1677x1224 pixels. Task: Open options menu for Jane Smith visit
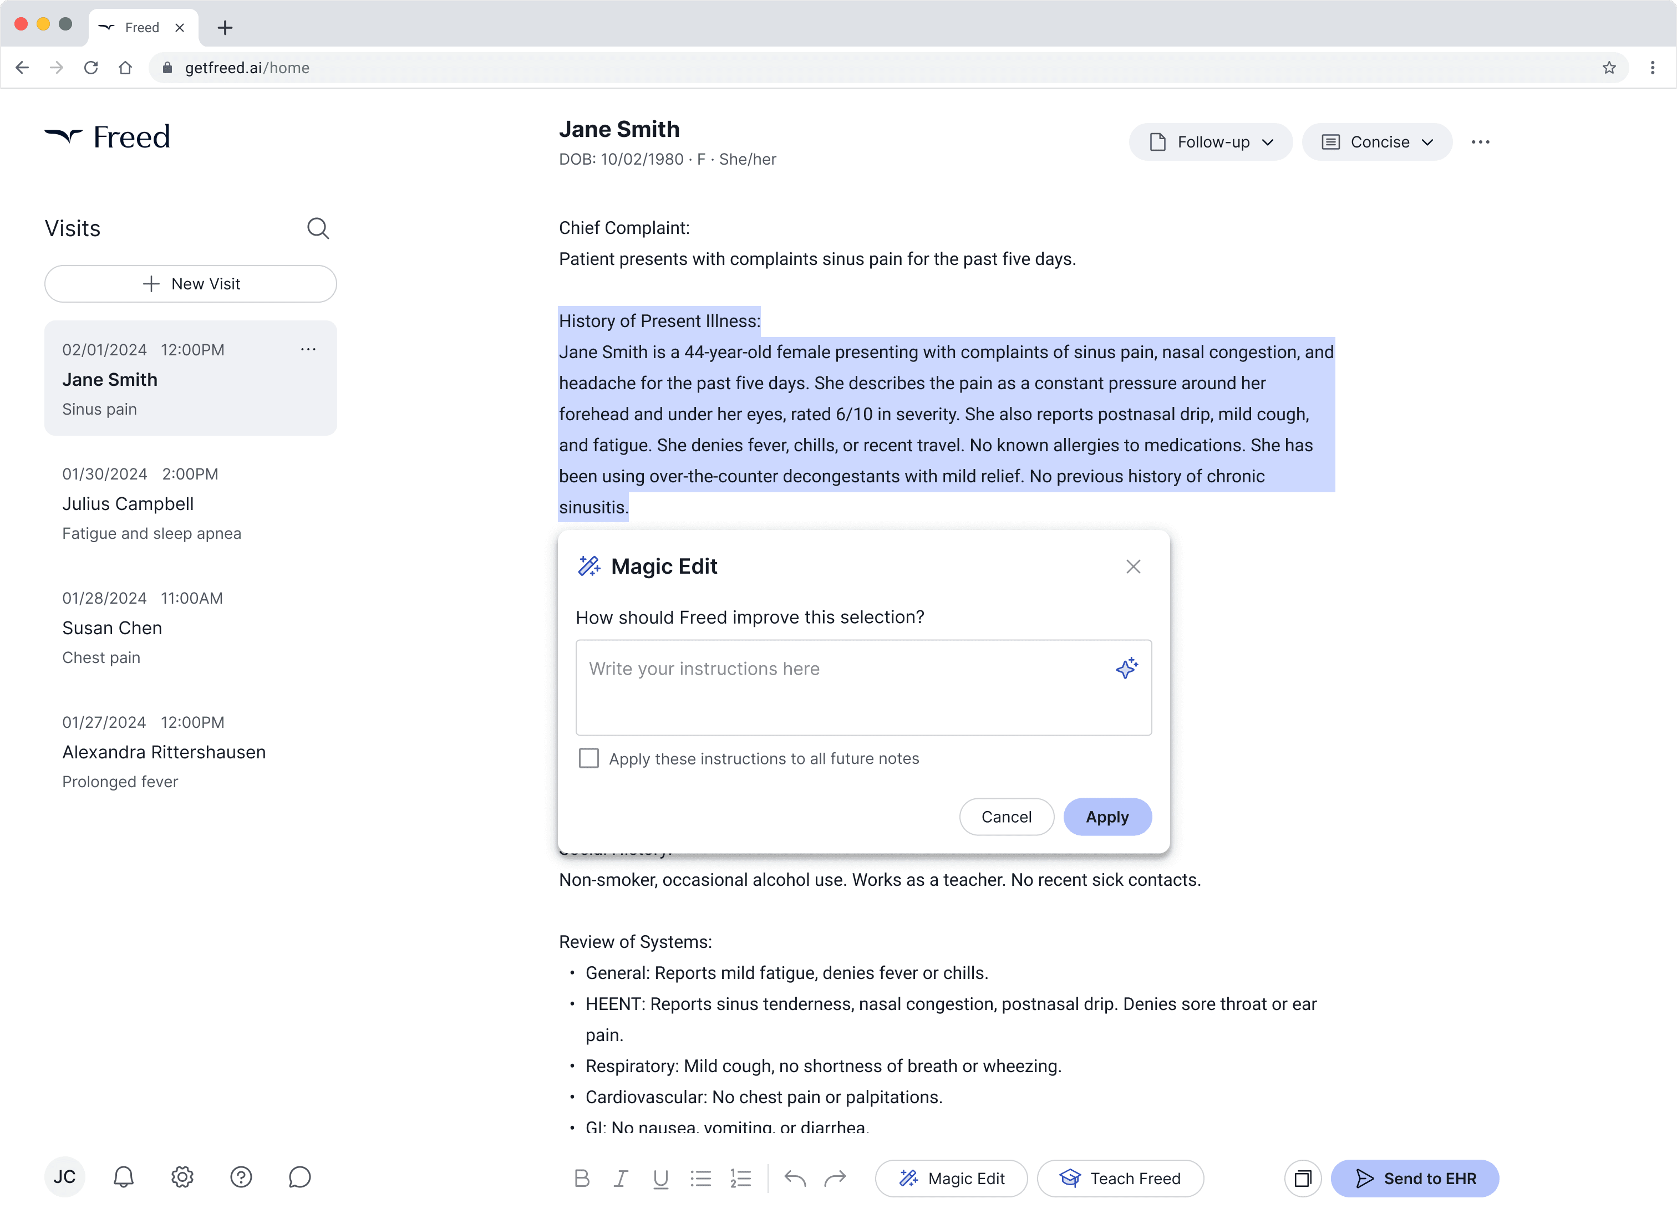click(x=308, y=349)
